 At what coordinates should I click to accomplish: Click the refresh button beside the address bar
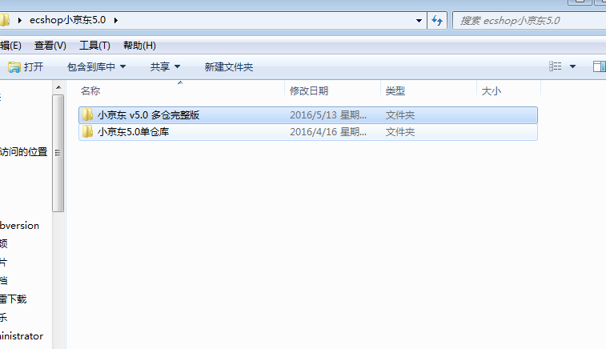click(x=437, y=20)
